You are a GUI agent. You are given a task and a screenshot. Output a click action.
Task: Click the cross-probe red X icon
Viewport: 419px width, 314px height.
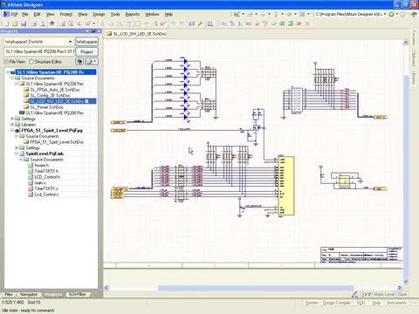click(163, 24)
